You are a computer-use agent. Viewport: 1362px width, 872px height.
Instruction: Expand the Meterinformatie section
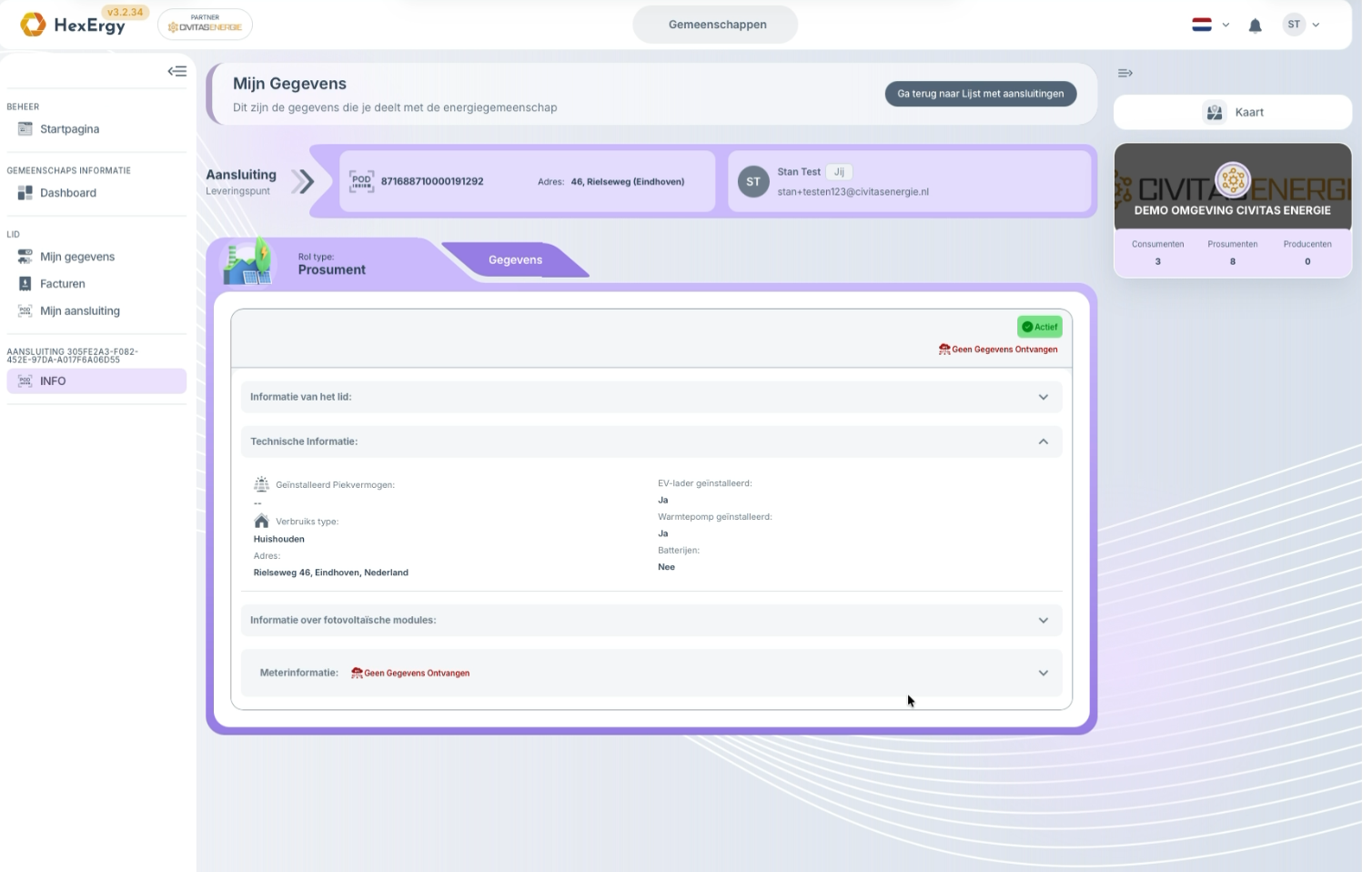[651, 673]
